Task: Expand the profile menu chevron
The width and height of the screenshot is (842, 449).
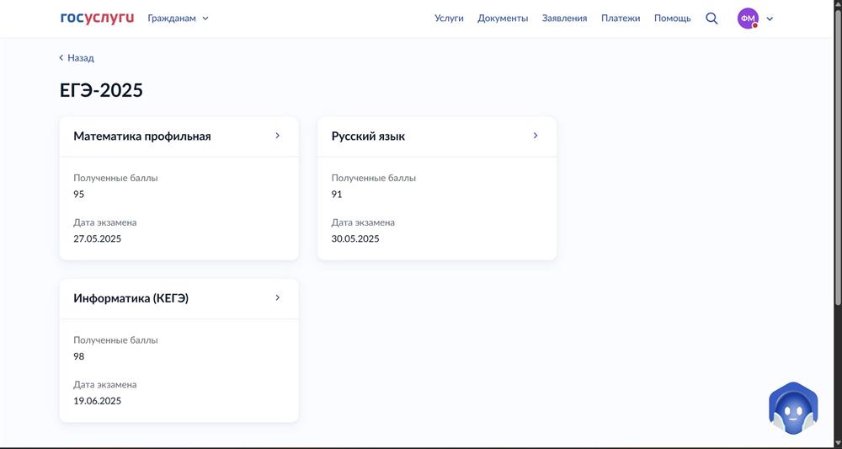Action: 770,19
